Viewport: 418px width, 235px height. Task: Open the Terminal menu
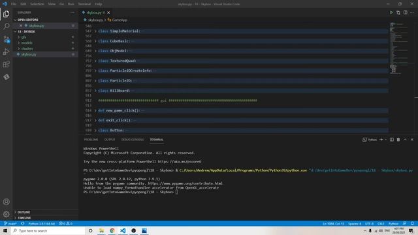coord(84,4)
